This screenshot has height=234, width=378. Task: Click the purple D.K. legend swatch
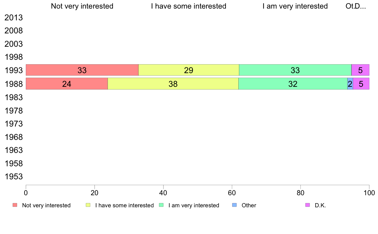point(308,205)
